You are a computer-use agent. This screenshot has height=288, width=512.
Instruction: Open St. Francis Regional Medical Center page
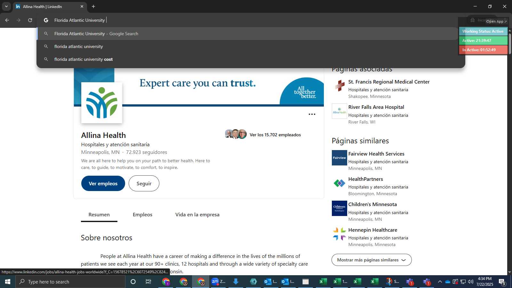pyautogui.click(x=389, y=82)
